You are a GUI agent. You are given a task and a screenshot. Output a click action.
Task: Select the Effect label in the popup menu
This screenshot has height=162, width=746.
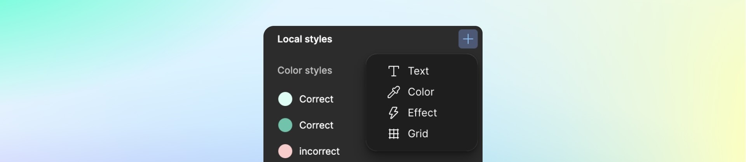click(x=422, y=113)
